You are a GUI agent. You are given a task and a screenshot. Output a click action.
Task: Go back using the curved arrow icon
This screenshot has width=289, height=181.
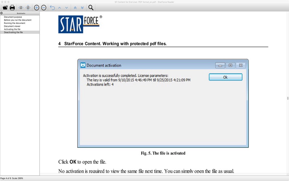coord(52,8)
